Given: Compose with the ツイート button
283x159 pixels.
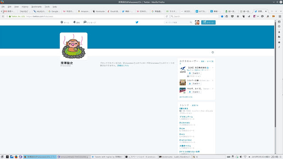Looking at the screenshot, I should coord(208,23).
